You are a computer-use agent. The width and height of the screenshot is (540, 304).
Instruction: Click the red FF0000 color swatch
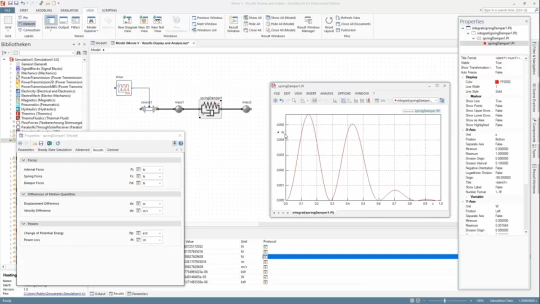[x=497, y=82]
